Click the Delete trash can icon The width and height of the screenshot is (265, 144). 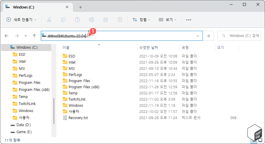coord(120,20)
